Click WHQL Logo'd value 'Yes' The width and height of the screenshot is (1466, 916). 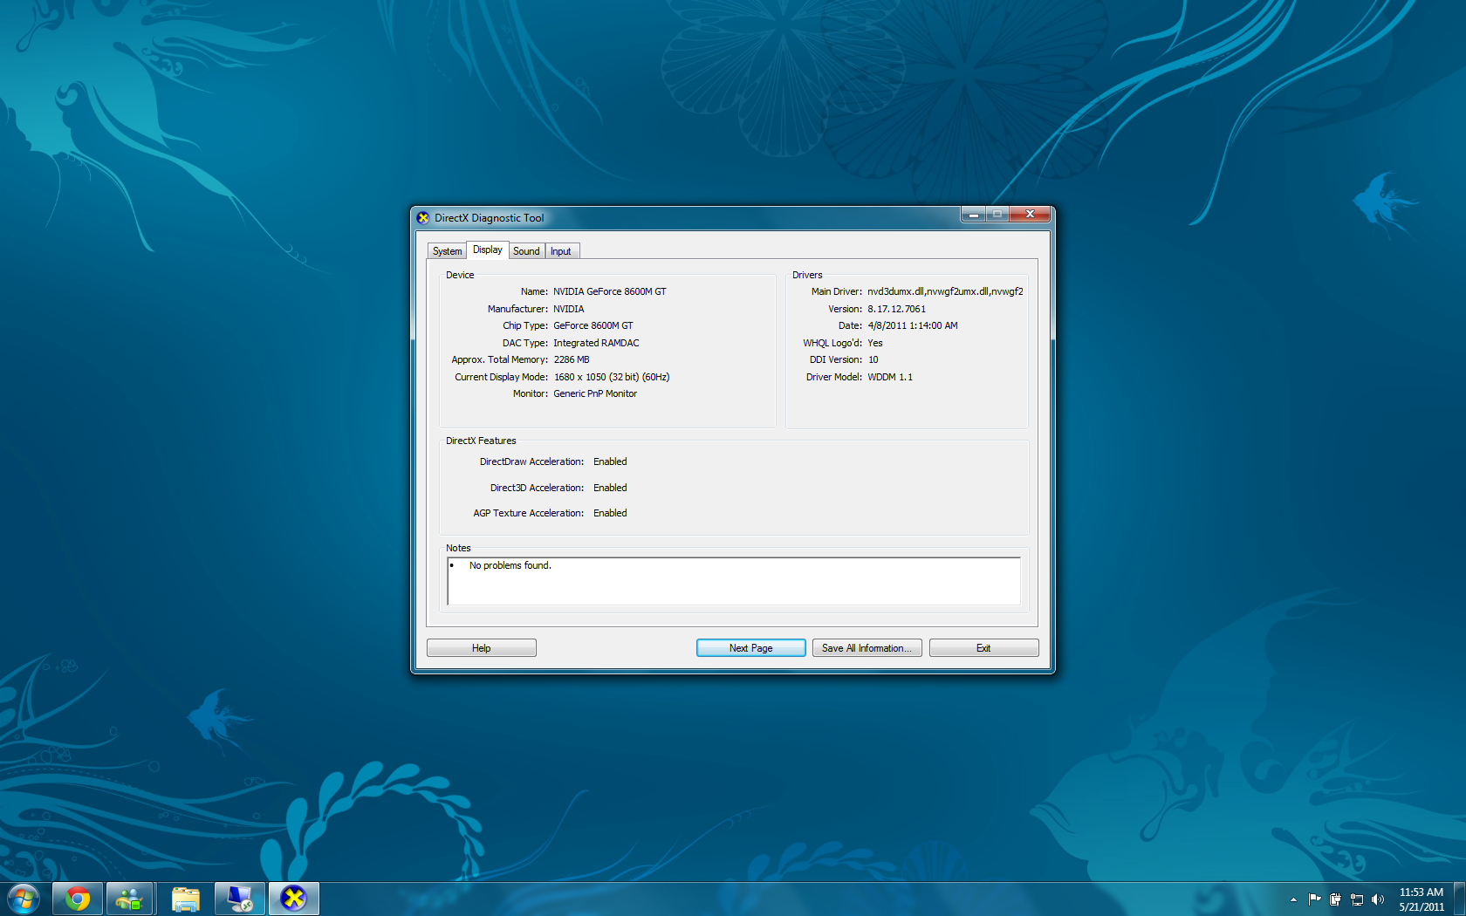coord(875,343)
